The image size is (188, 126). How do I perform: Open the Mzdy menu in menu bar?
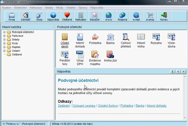60,8
